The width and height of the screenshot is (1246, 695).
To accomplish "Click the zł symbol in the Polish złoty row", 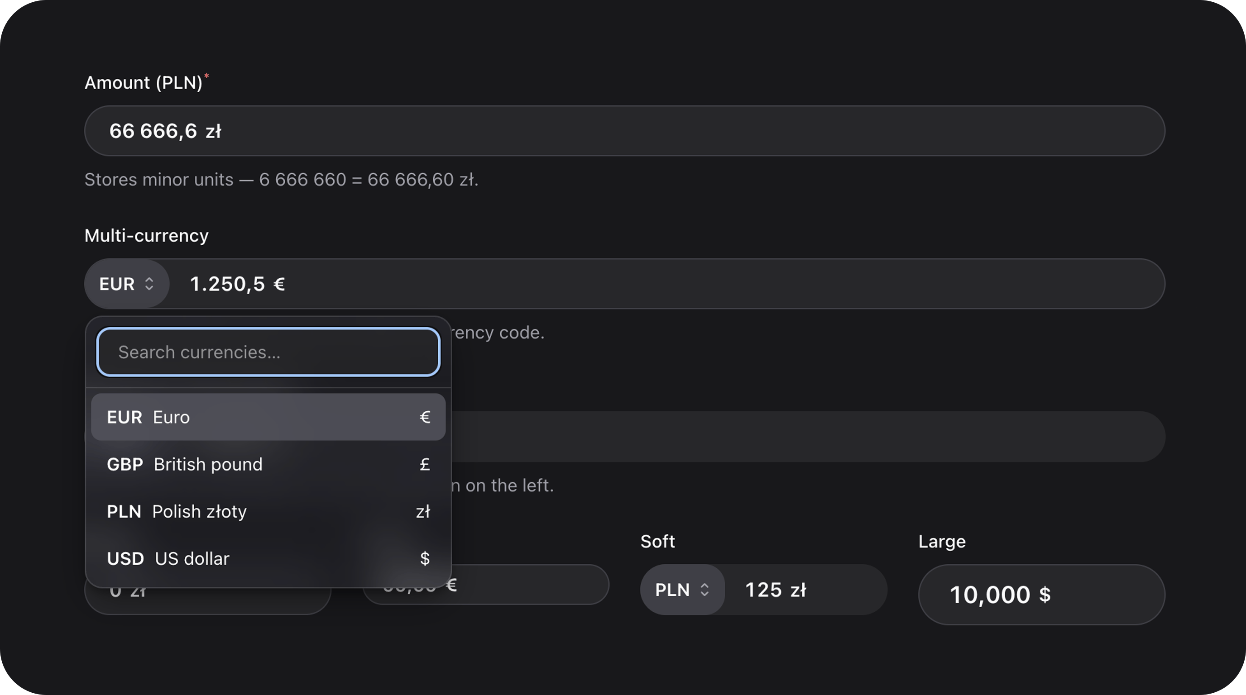I will [x=423, y=511].
